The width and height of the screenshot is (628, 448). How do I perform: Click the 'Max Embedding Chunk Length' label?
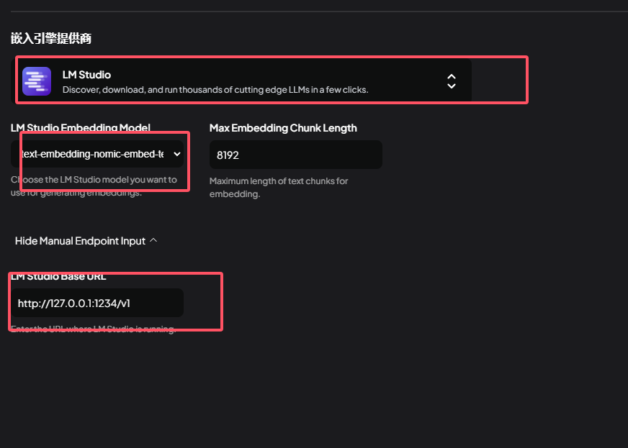coord(283,128)
